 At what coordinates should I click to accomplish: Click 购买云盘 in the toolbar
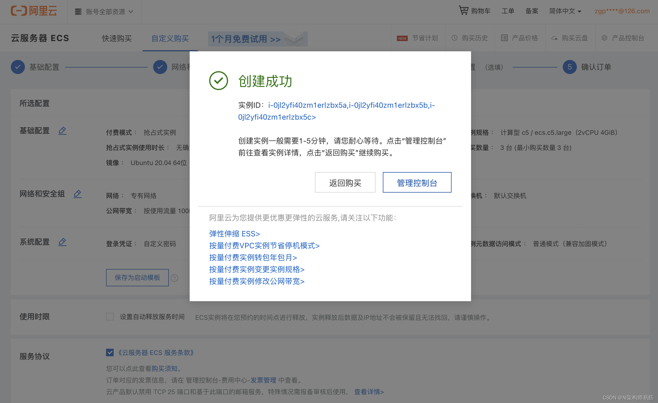click(x=575, y=38)
